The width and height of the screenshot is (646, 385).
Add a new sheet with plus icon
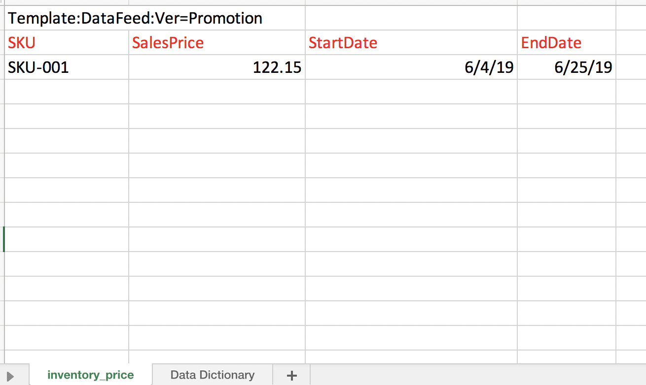pos(291,375)
